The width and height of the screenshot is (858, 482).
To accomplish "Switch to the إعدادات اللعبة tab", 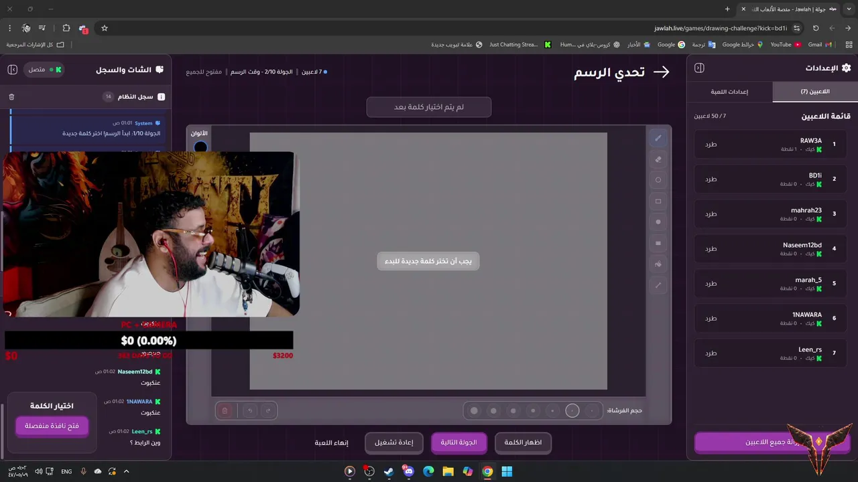I will [x=729, y=92].
